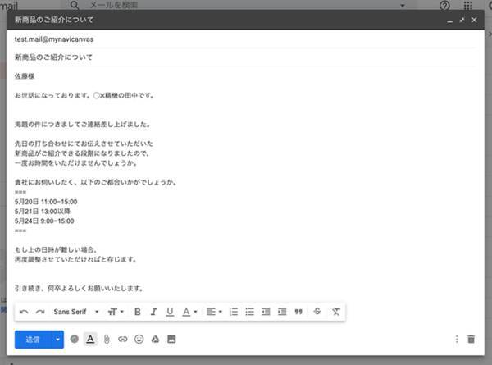
Task: Toggle bold formatting
Action: [138, 312]
